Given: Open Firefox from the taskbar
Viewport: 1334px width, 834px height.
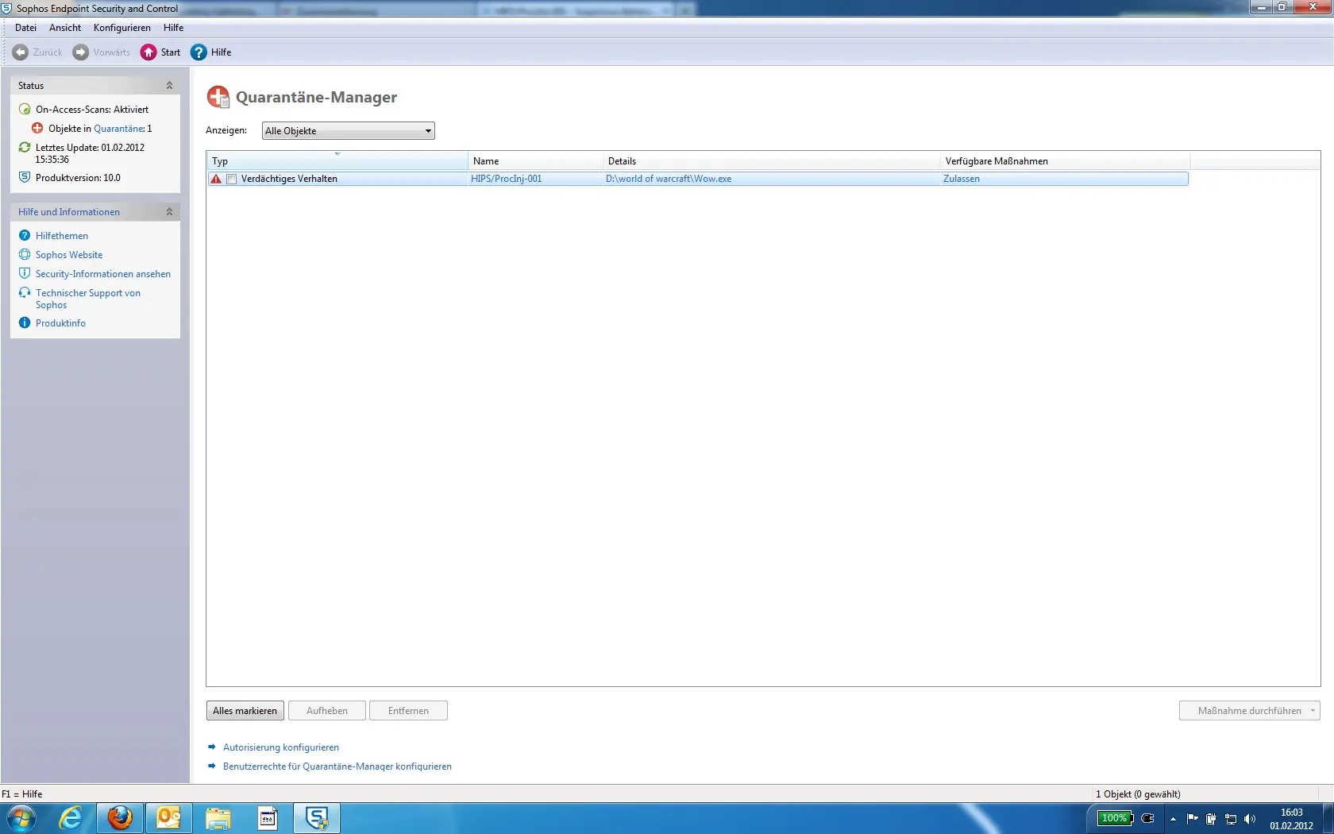Looking at the screenshot, I should pyautogui.click(x=120, y=818).
